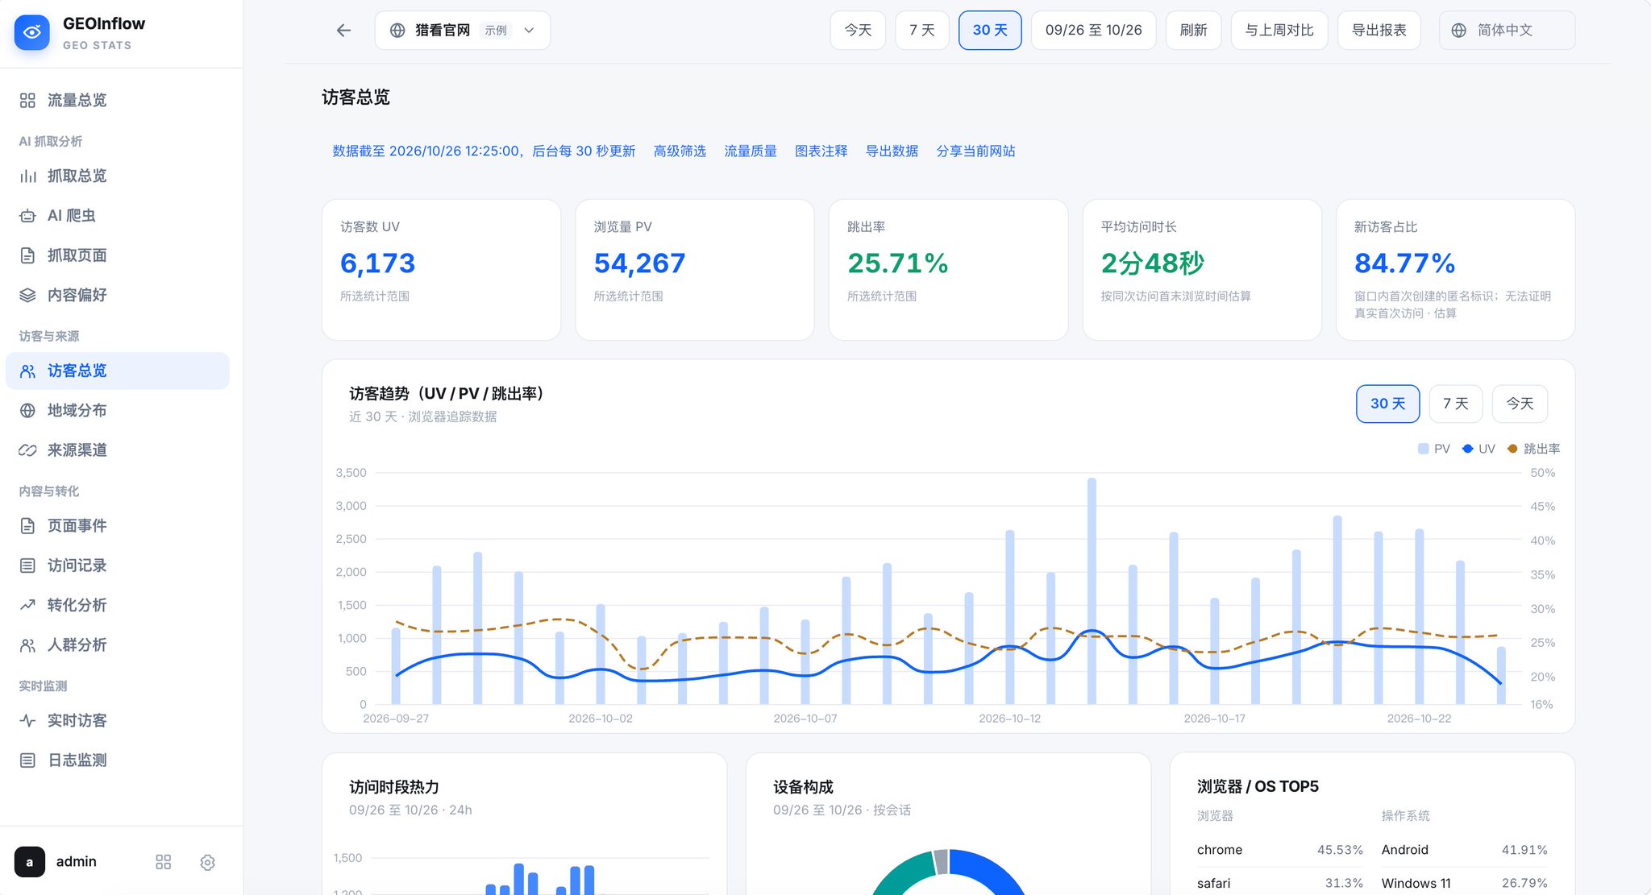Click the 转化分析 trending arrow icon
Viewport: 1651px width, 895px height.
pos(27,605)
